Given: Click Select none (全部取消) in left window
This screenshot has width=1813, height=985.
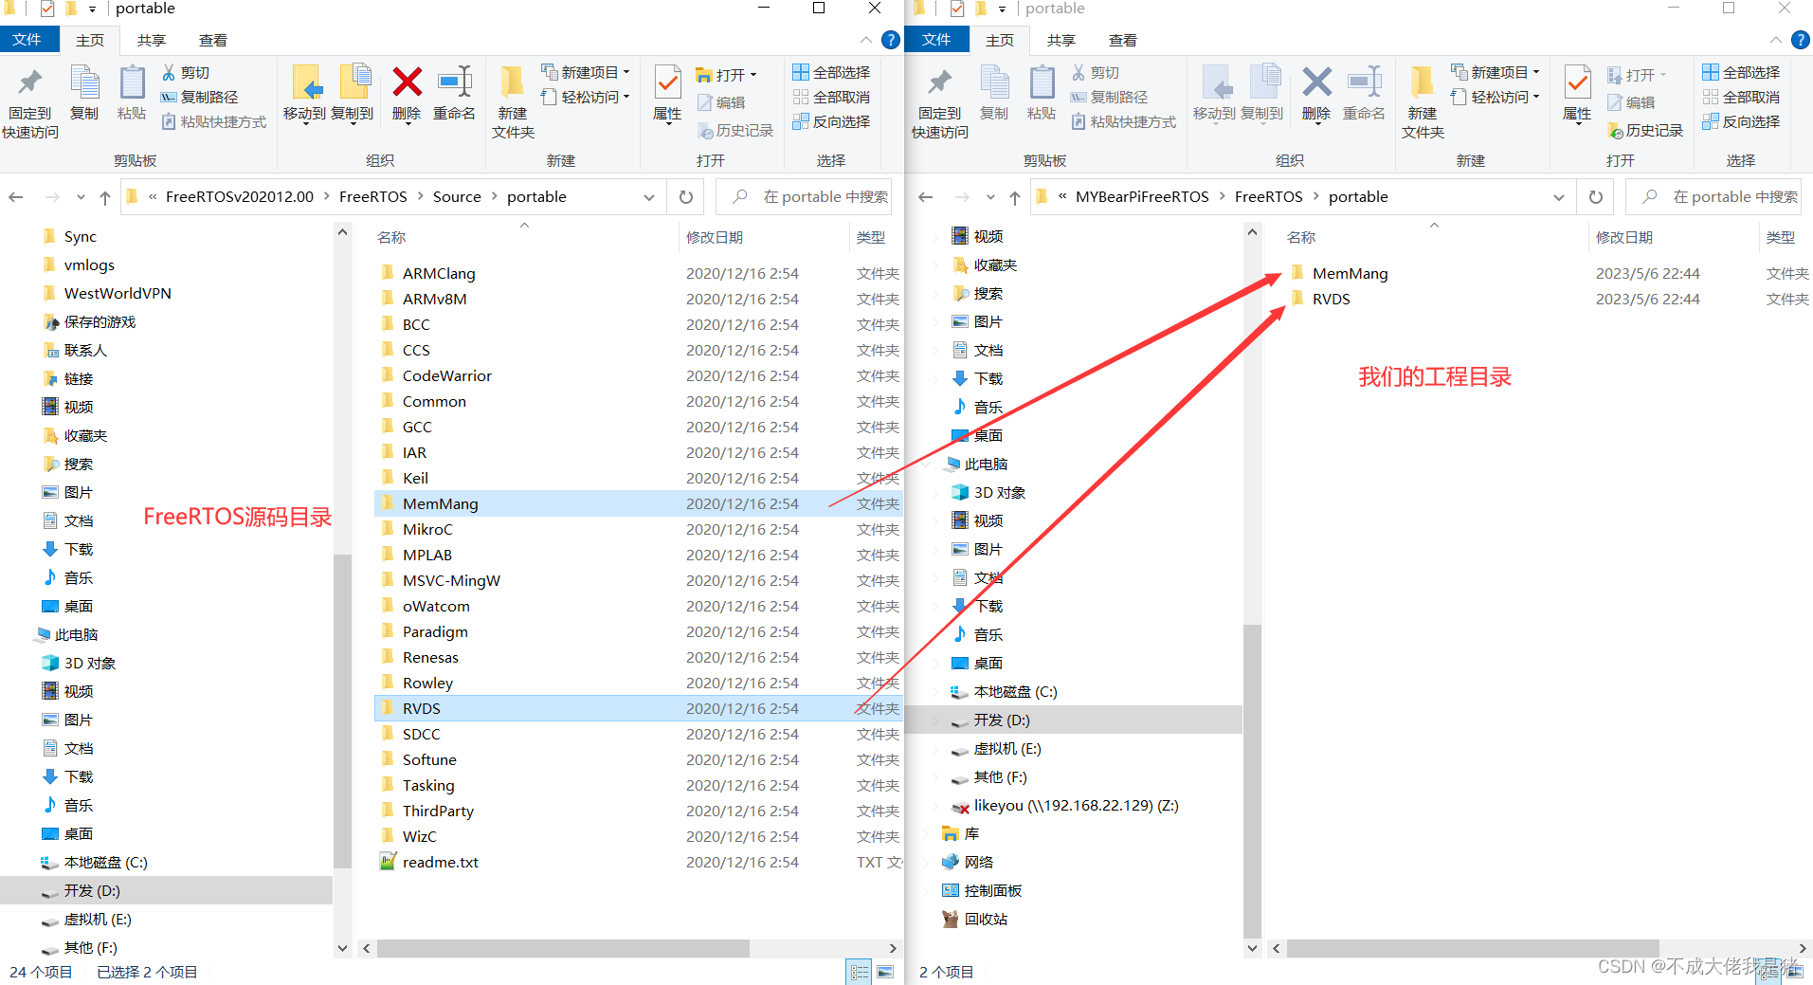Looking at the screenshot, I should tap(831, 97).
